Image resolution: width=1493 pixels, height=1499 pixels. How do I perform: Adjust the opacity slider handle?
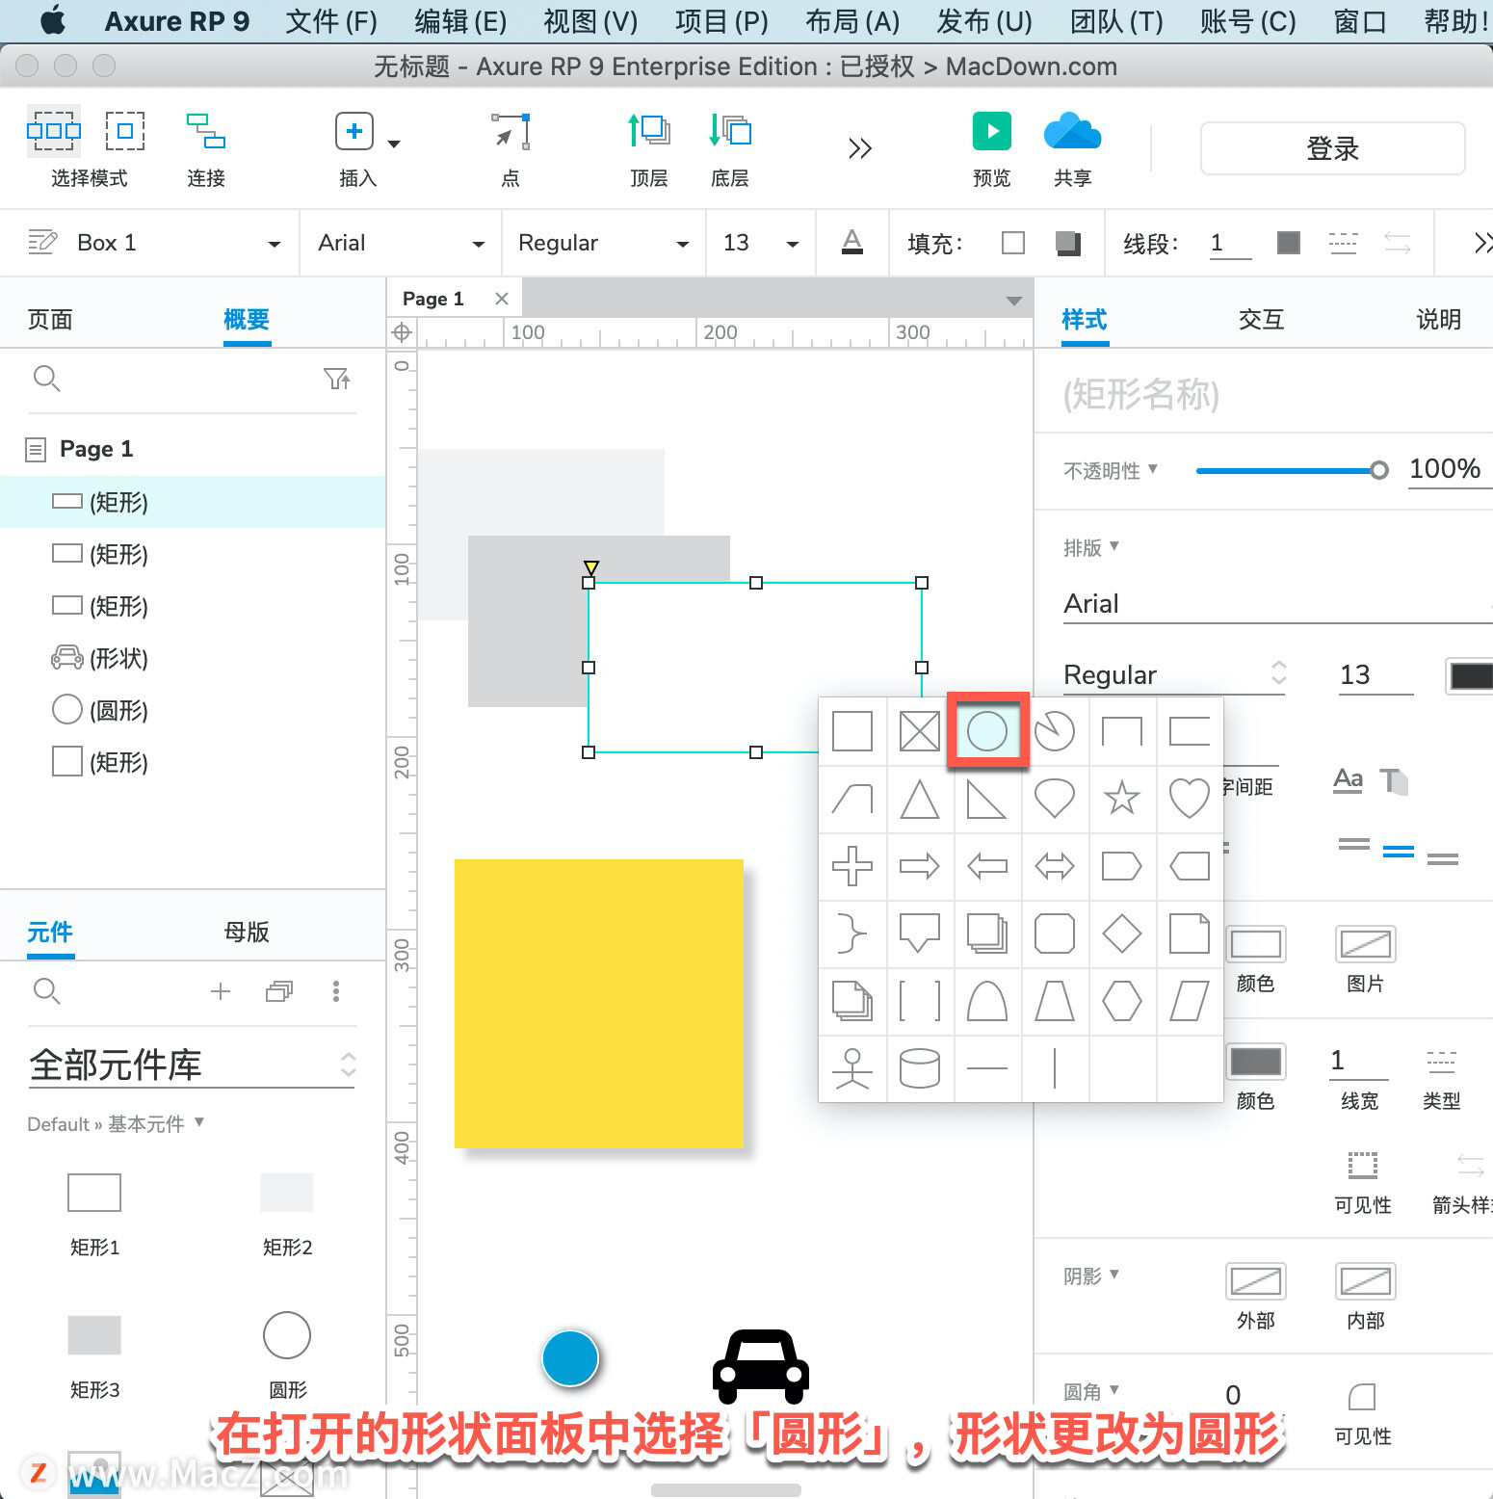1379,470
